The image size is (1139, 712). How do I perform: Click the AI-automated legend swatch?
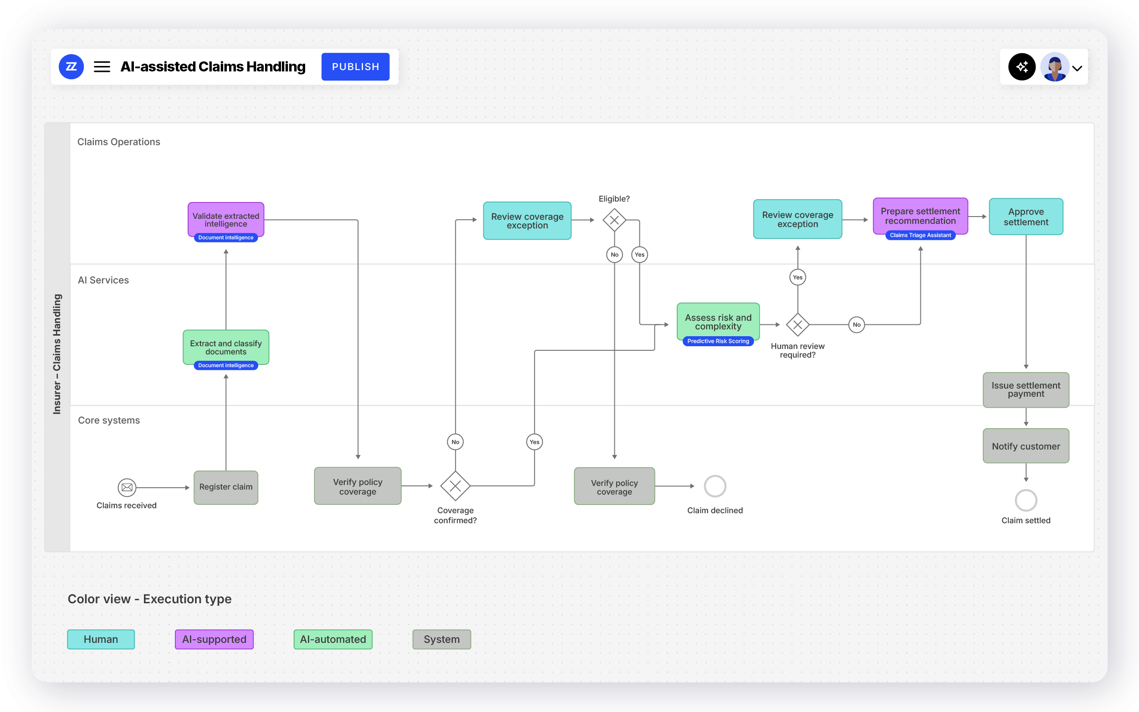click(x=333, y=639)
